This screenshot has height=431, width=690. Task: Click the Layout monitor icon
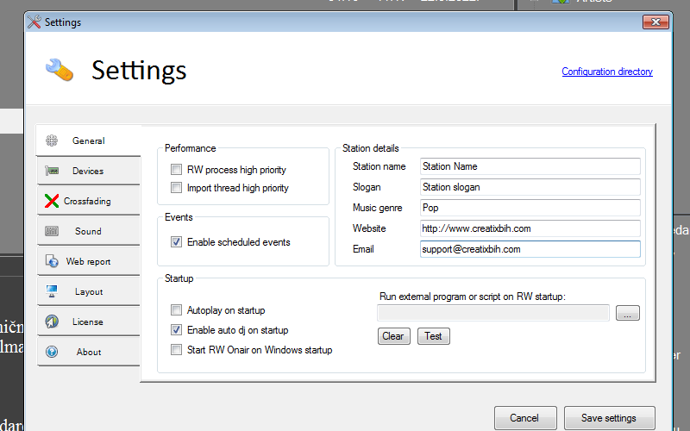pos(52,291)
